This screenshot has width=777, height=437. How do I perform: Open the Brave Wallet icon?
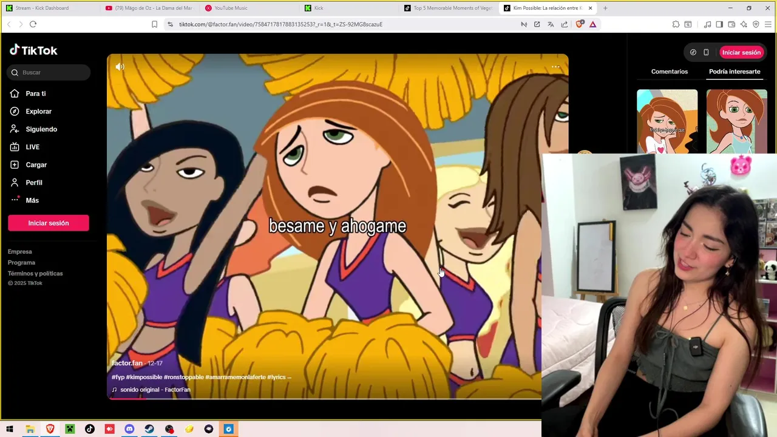pyautogui.click(x=731, y=24)
